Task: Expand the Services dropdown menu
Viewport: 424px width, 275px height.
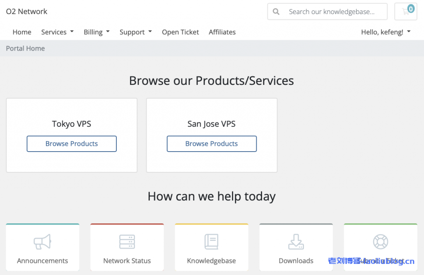Action: point(57,32)
